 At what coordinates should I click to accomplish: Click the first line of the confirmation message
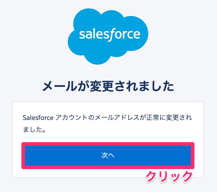point(107,118)
